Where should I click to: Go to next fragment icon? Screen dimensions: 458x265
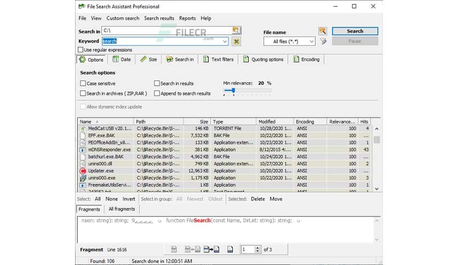pyautogui.click(x=211, y=249)
